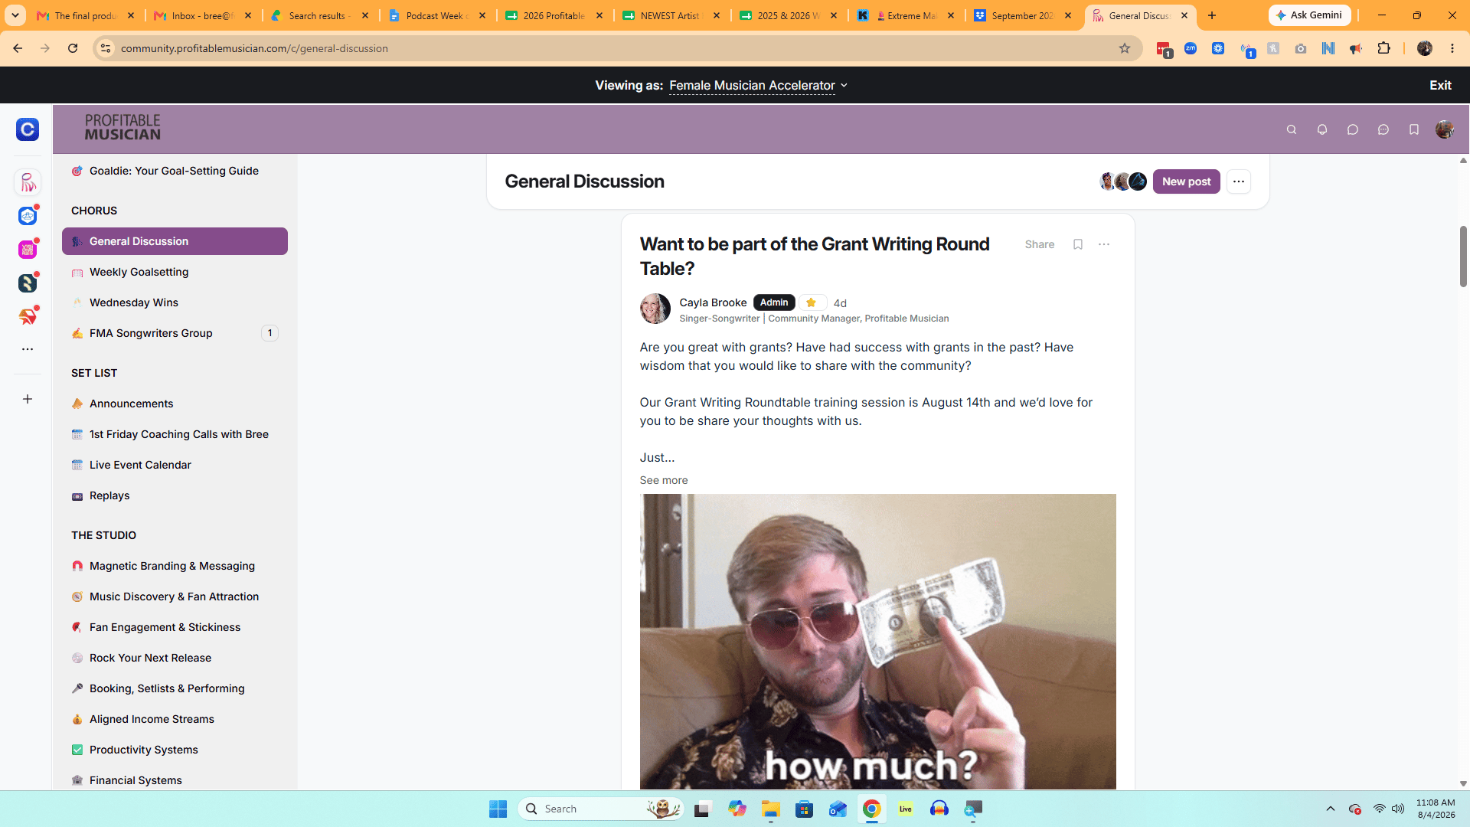This screenshot has height=827, width=1470.
Task: Open new browser tab
Action: click(x=1212, y=15)
